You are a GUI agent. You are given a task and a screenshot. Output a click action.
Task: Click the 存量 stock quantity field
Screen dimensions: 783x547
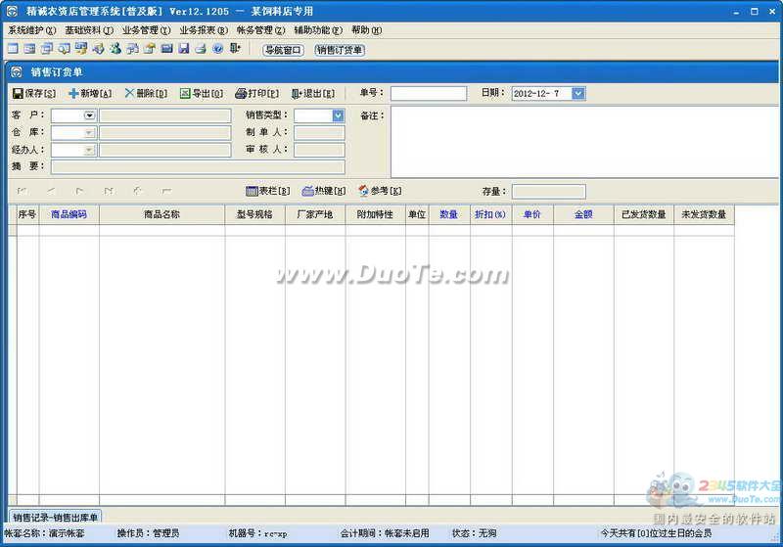(549, 192)
